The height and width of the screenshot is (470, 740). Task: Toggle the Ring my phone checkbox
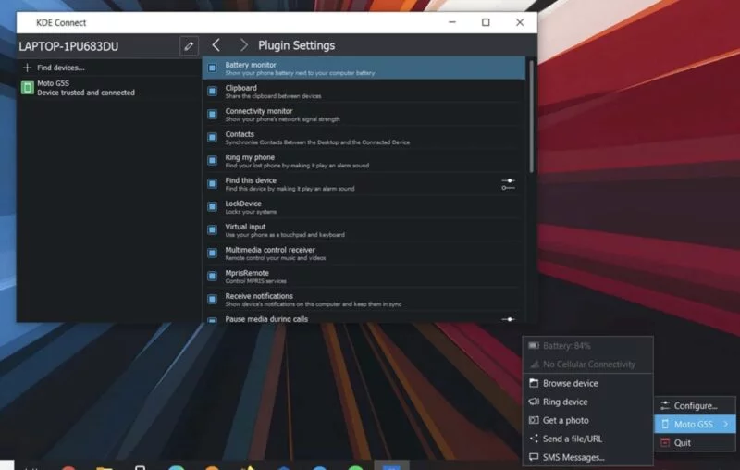tap(213, 160)
